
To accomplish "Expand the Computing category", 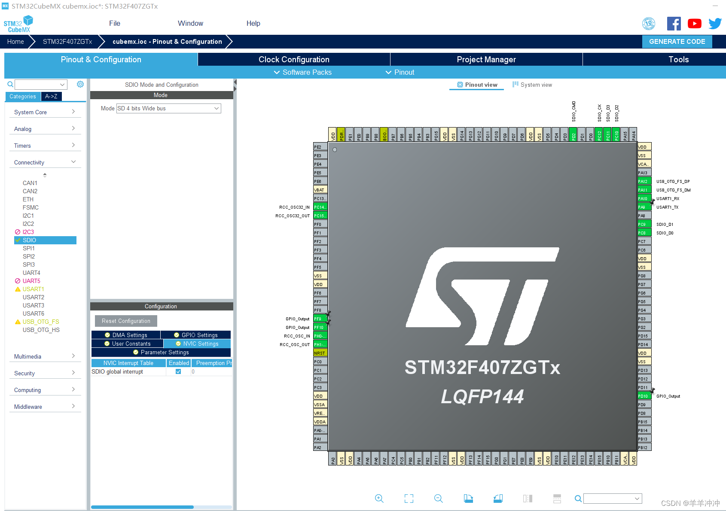I will (x=45, y=390).
